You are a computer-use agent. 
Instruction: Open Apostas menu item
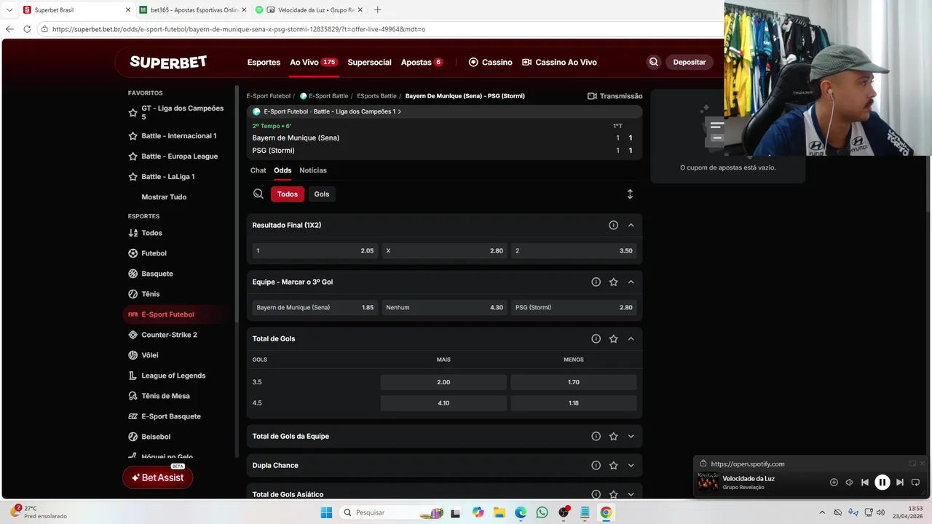[x=422, y=63]
